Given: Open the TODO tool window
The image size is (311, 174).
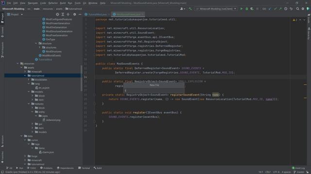Looking at the screenshot, I should 32,168.
